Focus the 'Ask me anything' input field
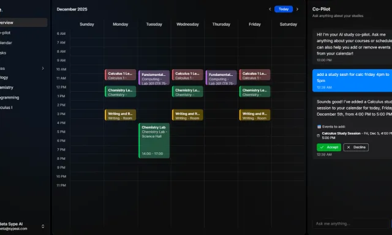 [x=350, y=224]
